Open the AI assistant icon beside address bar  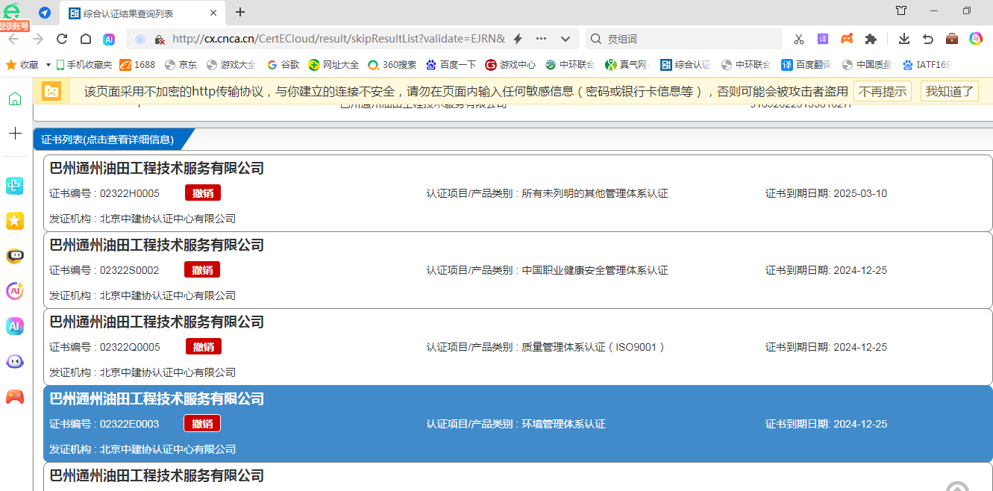[109, 39]
